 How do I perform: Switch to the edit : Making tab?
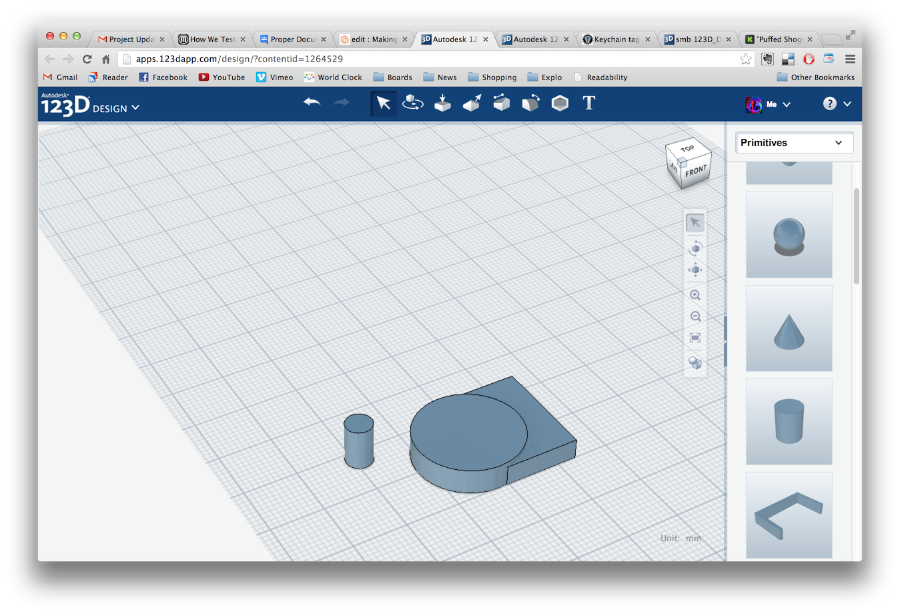click(373, 39)
